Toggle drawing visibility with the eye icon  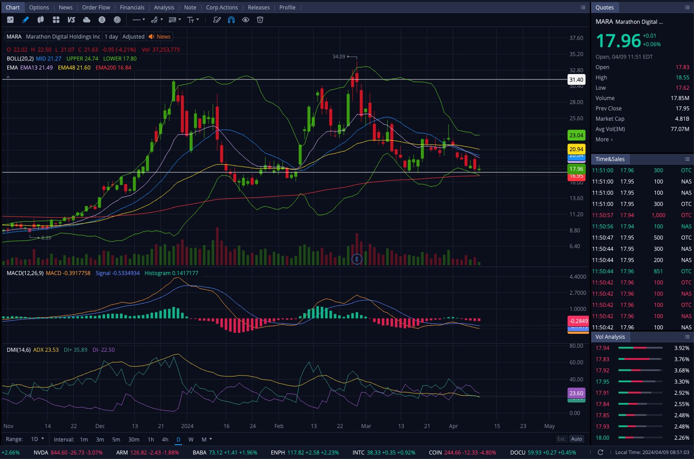click(x=246, y=20)
